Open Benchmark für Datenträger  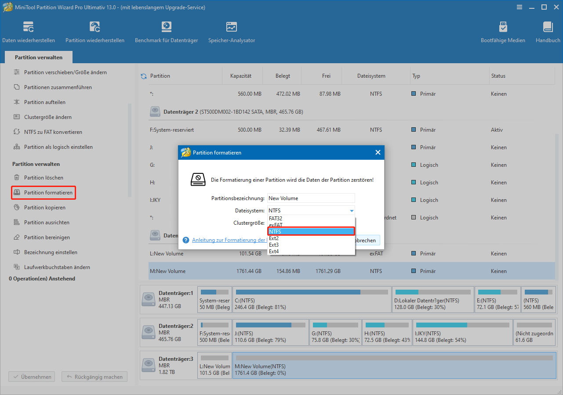coord(166,32)
